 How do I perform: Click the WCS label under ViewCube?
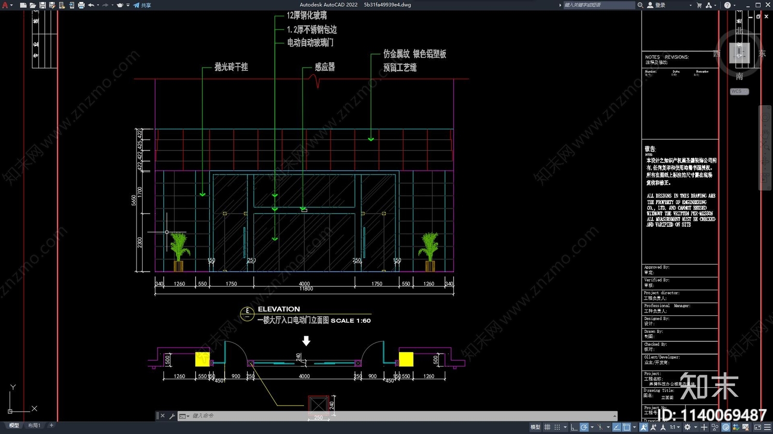[739, 91]
